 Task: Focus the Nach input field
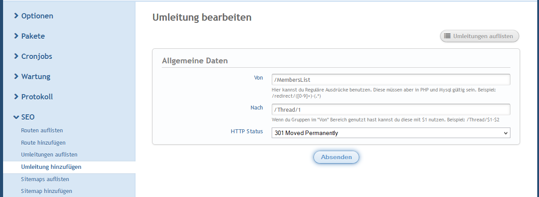[x=391, y=109]
